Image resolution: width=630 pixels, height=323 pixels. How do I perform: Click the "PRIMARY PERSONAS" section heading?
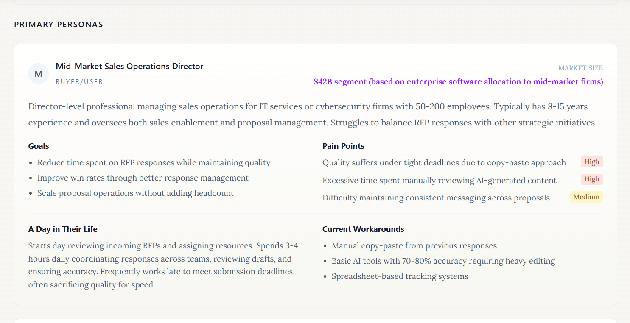(x=59, y=25)
